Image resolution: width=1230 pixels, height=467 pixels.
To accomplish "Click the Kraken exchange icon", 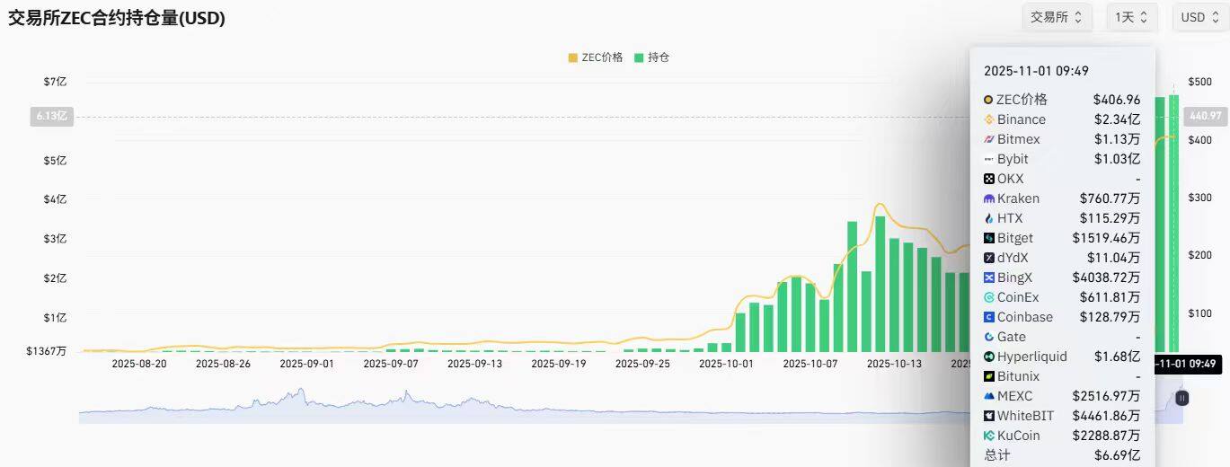I will coord(989,198).
